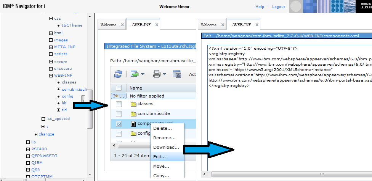Expand the t tree node
The height and width of the screenshot is (181, 372).
(x=43, y=127)
